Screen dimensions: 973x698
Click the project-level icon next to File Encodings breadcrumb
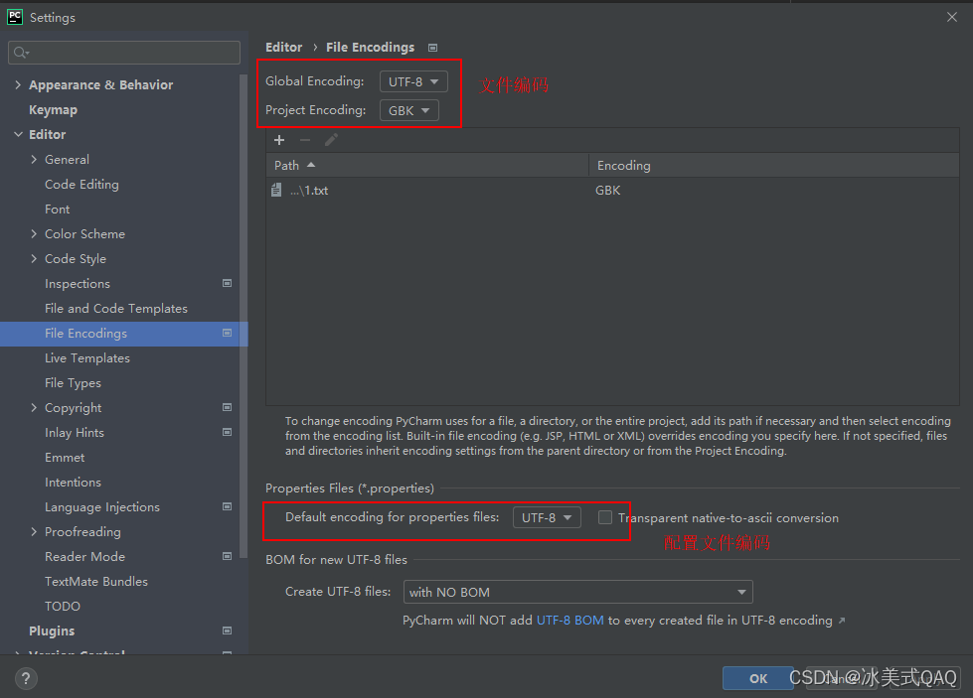pyautogui.click(x=433, y=48)
